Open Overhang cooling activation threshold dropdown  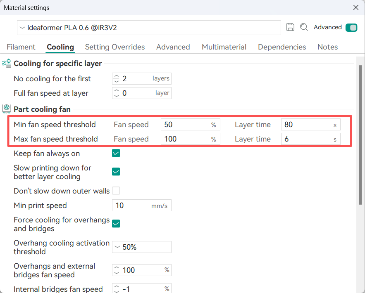tap(141, 247)
